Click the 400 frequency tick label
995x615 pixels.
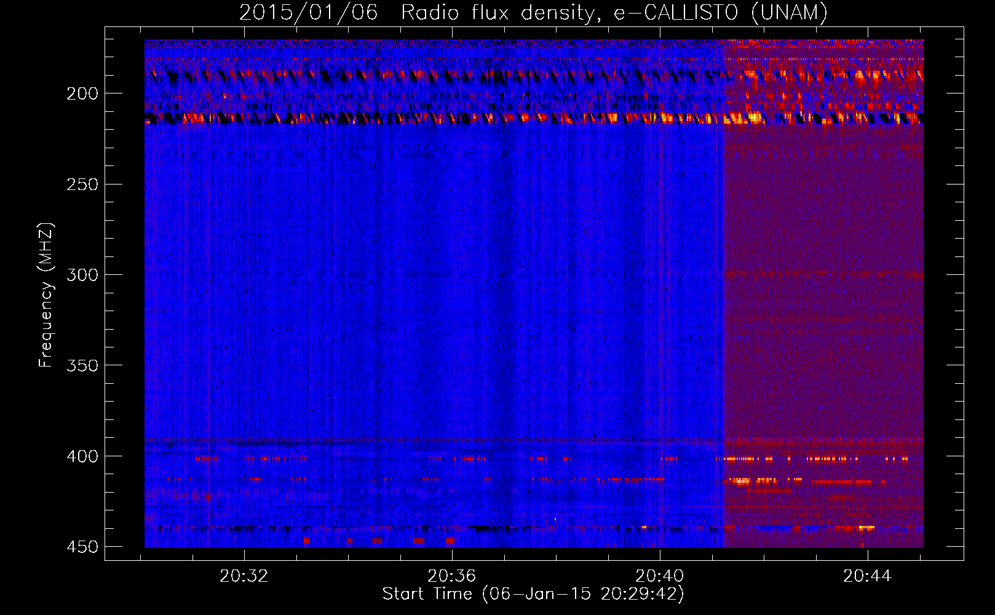pyautogui.click(x=82, y=456)
